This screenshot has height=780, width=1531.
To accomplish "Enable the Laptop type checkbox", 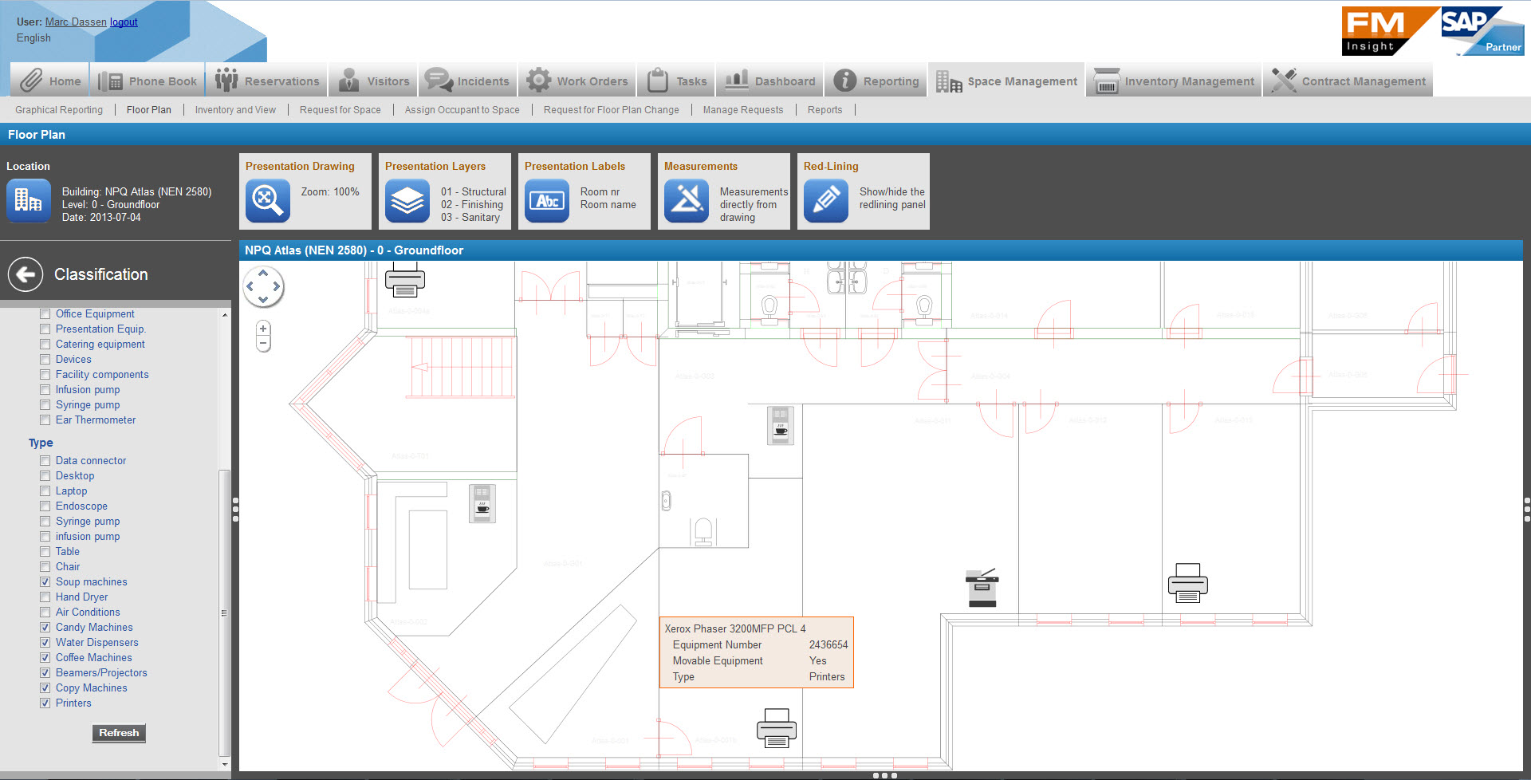I will point(45,491).
